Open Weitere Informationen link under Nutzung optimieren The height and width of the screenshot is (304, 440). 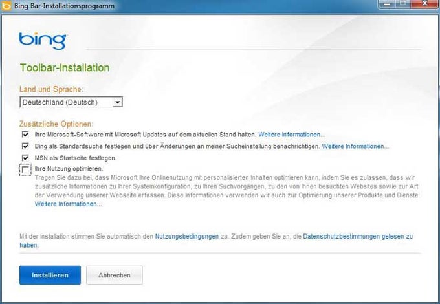(x=68, y=204)
